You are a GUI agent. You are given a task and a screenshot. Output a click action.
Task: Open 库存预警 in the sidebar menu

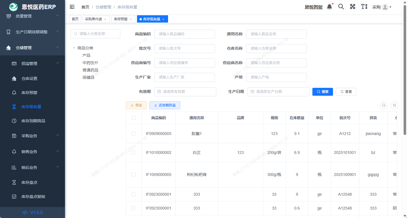coord(29,93)
